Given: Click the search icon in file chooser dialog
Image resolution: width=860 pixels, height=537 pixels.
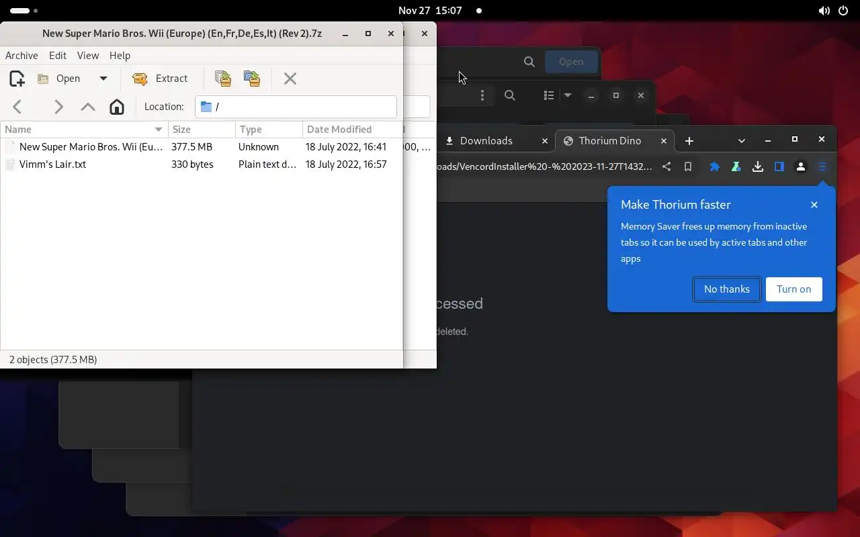Looking at the screenshot, I should tap(529, 62).
